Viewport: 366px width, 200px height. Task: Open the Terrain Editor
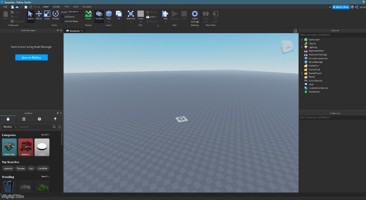tap(88, 16)
